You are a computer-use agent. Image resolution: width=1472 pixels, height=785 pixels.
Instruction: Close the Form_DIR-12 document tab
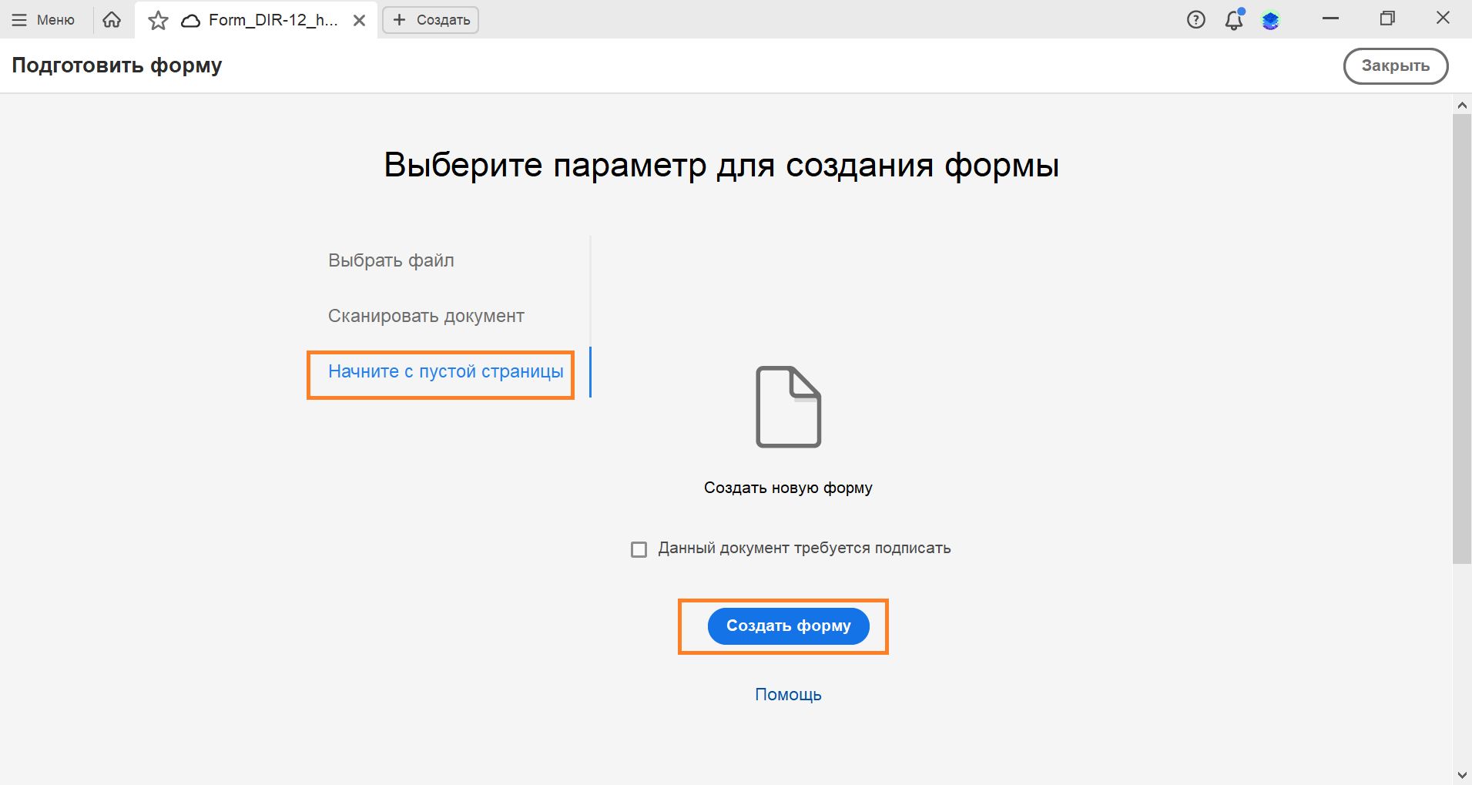[360, 20]
